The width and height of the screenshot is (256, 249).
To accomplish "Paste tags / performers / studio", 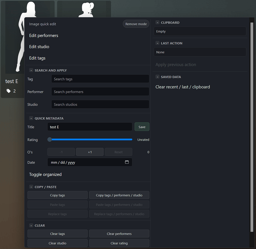I will click(x=119, y=204).
